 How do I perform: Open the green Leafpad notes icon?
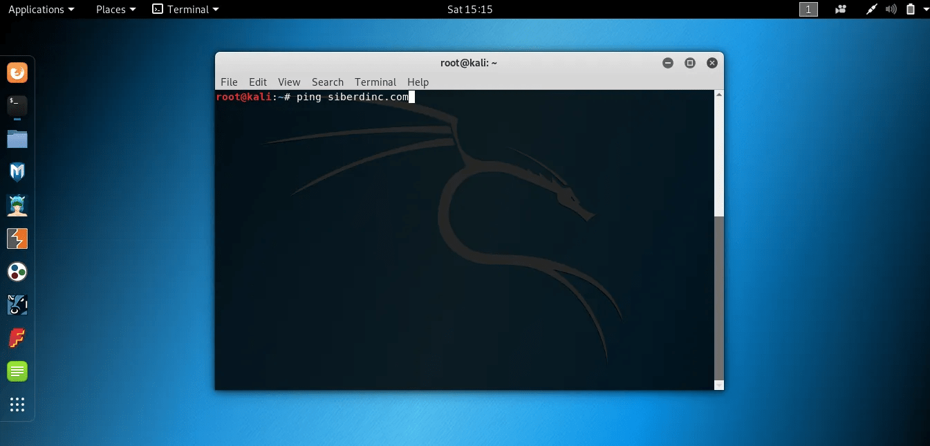(x=17, y=371)
